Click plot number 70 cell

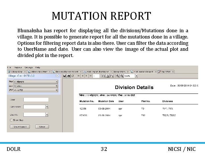coord(143,109)
